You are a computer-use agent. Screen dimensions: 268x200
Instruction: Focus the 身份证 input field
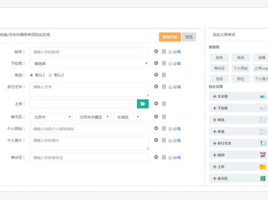89,157
